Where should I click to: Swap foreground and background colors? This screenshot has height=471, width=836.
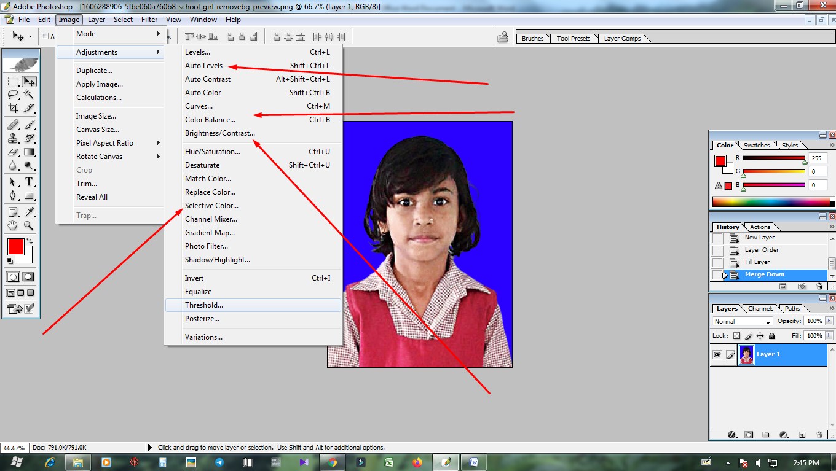29,241
